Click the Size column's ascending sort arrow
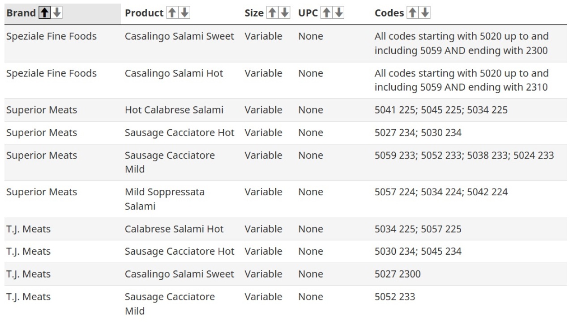Viewport: 573px width, 324px height. pyautogui.click(x=272, y=13)
